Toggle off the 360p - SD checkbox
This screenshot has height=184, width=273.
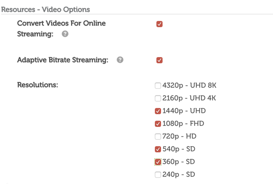click(x=158, y=162)
